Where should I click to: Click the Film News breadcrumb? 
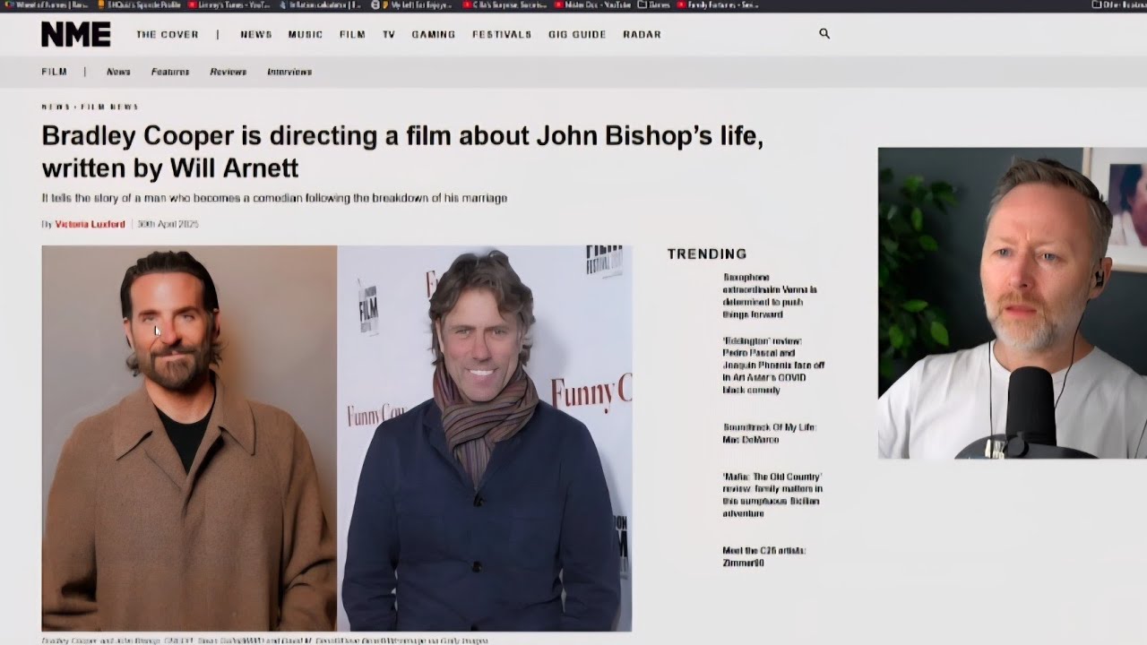[x=109, y=107]
